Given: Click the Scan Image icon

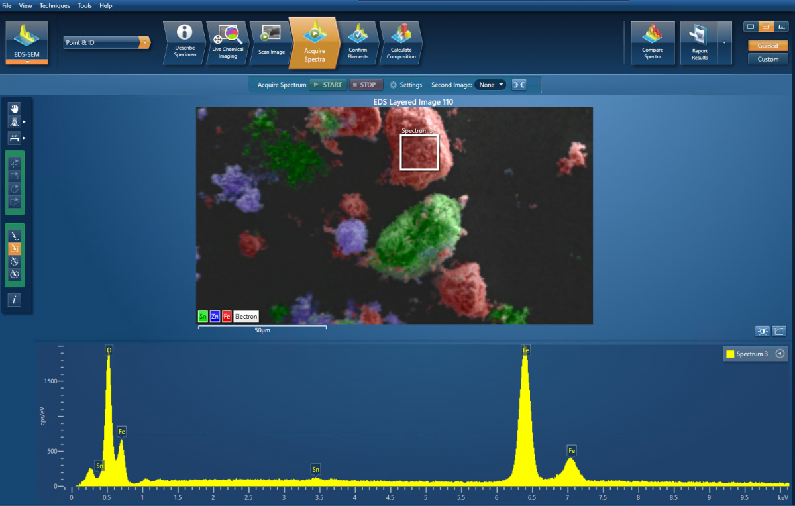Looking at the screenshot, I should [270, 42].
